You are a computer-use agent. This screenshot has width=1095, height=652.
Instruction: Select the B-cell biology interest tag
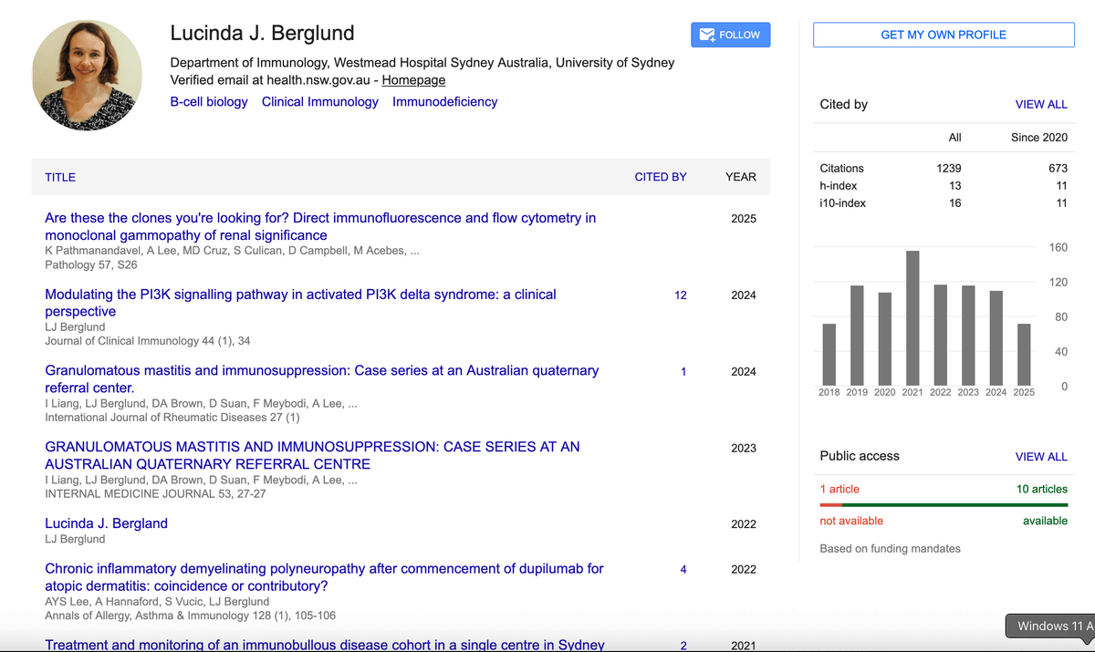click(209, 102)
